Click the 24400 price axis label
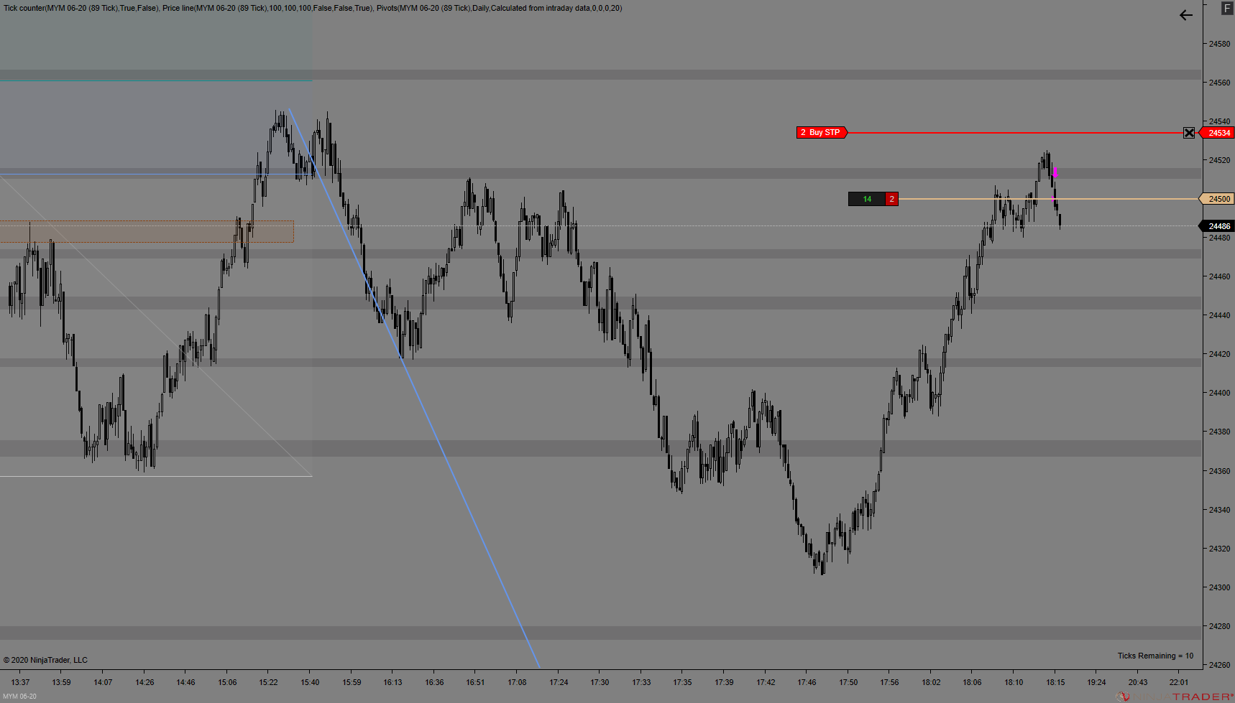This screenshot has width=1235, height=703. tap(1219, 393)
